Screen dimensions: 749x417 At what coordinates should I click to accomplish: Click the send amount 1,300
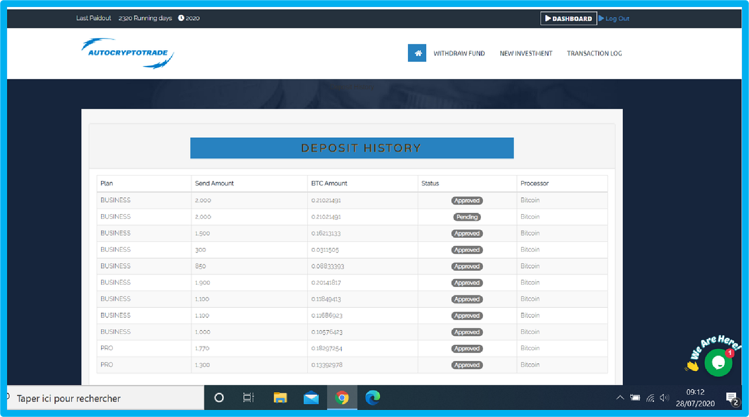pos(202,365)
